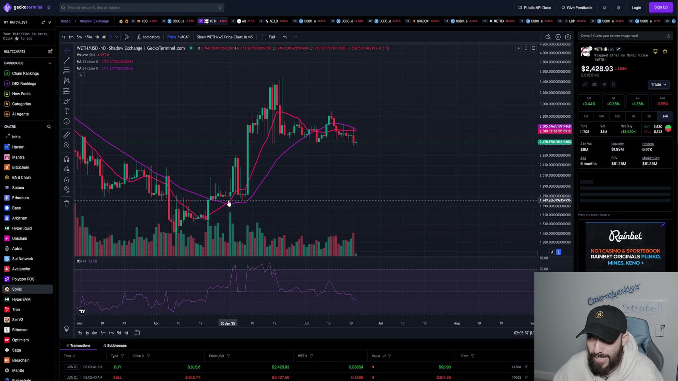Collapse the sidebar with double chevron
Screen dimensions: 678x381
click(x=49, y=7)
